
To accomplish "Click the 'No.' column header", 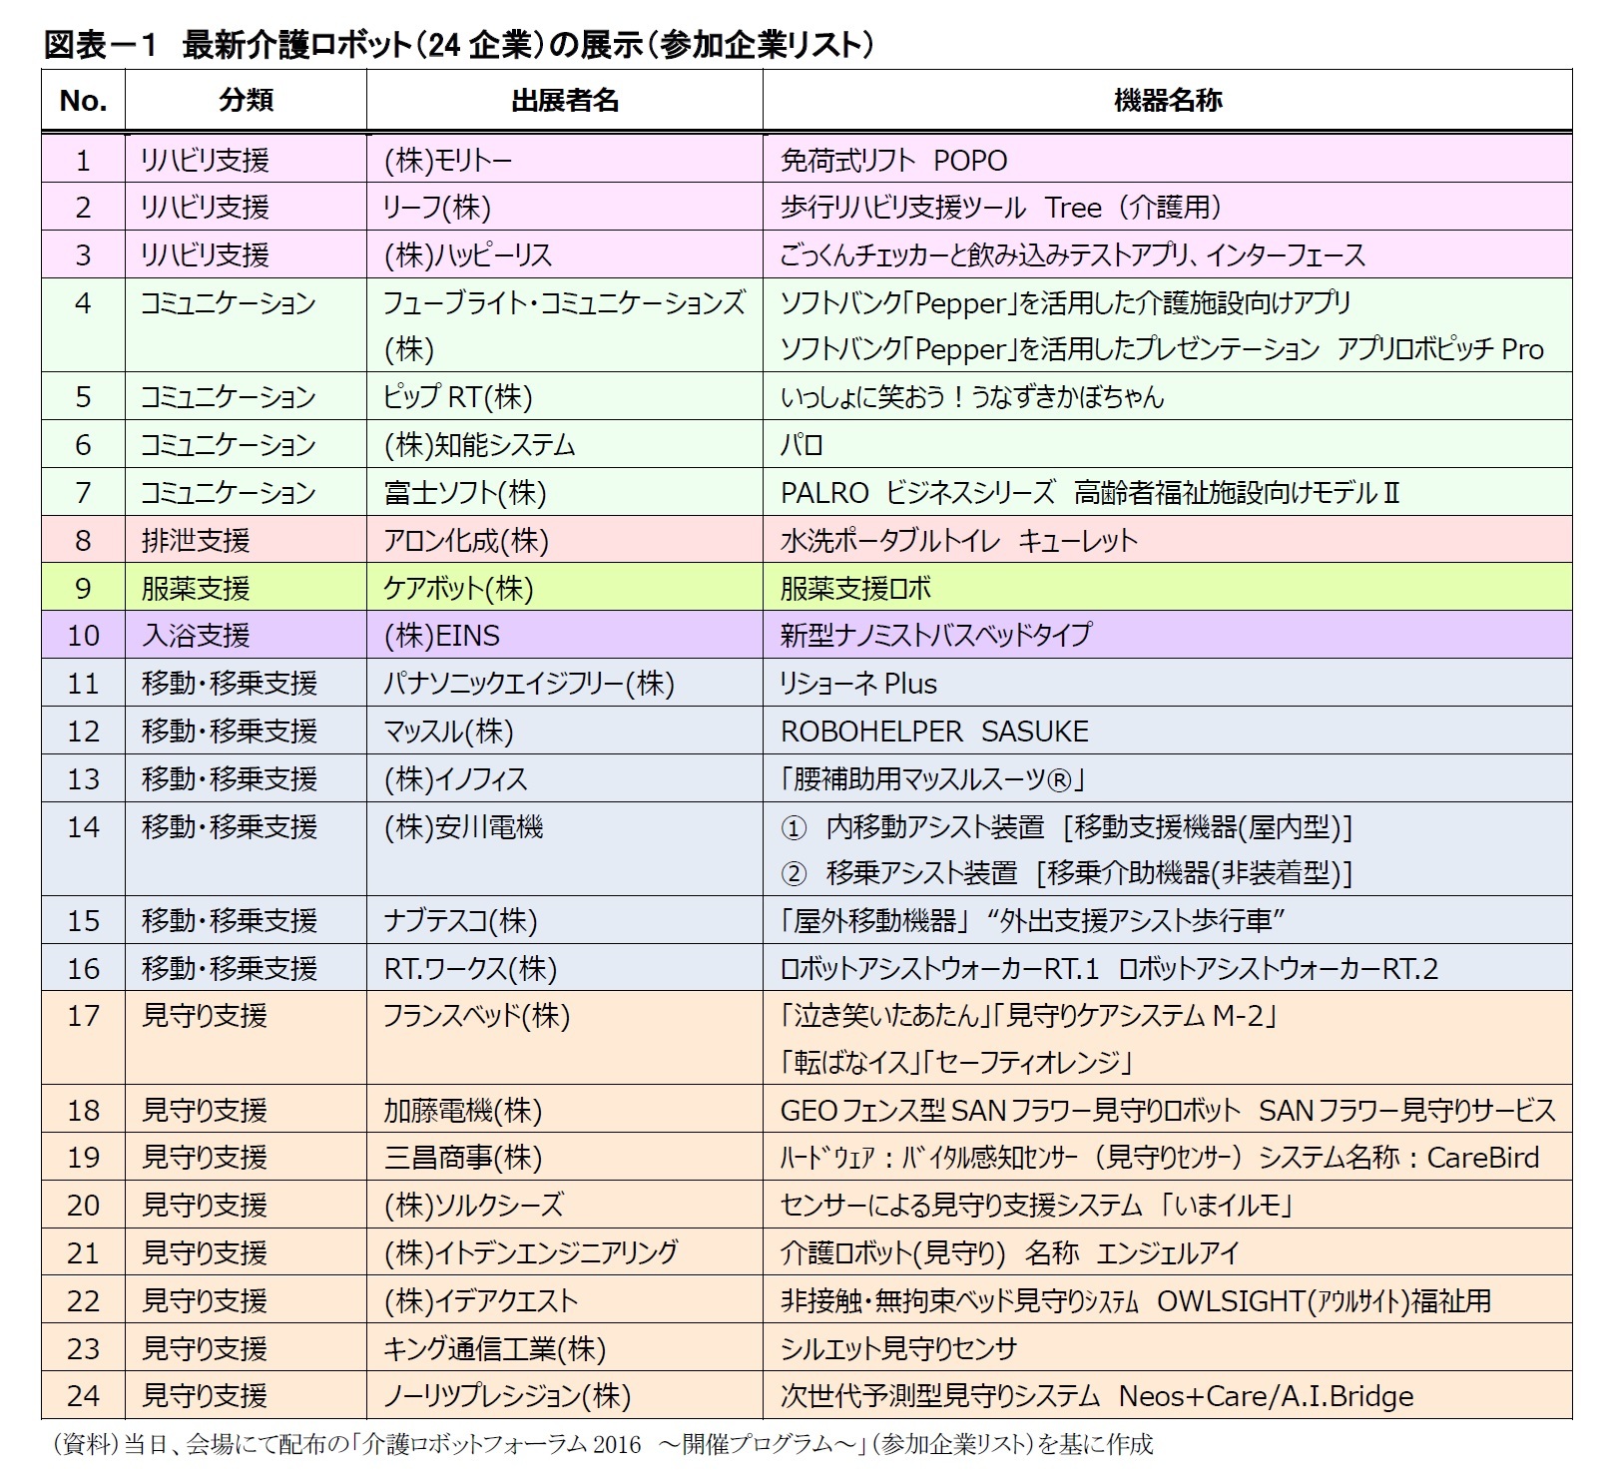I will [x=83, y=100].
